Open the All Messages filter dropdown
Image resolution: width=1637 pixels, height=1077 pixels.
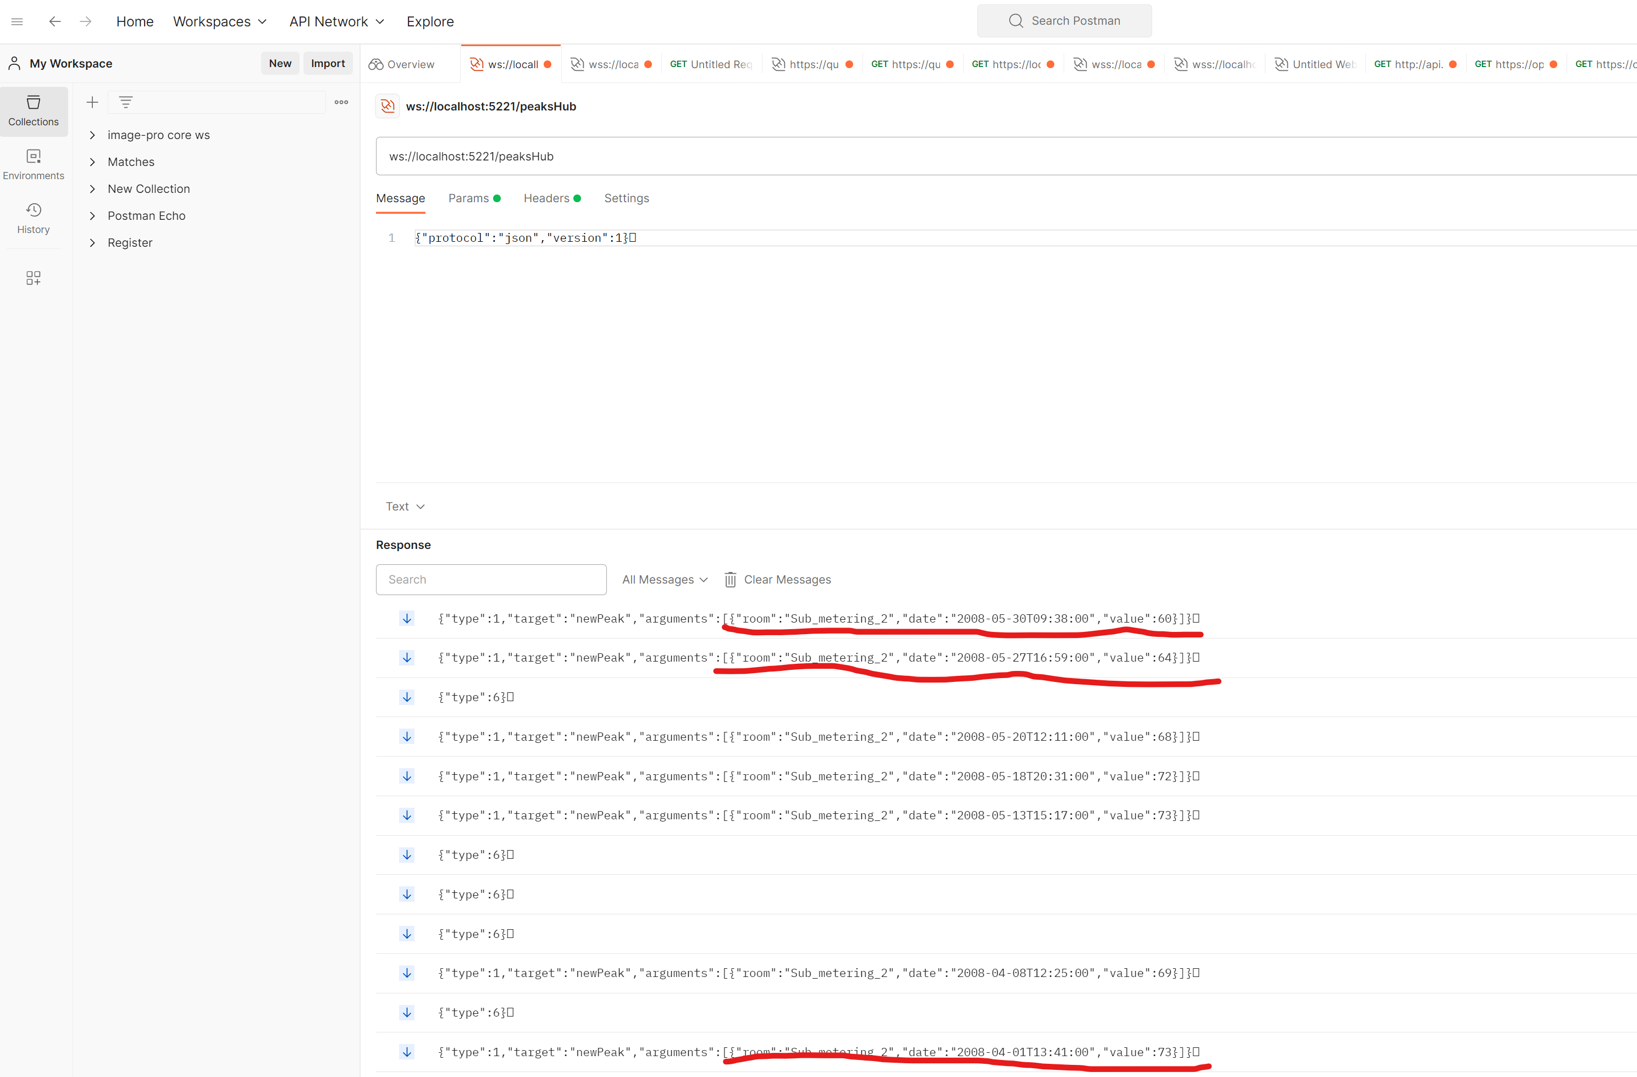pyautogui.click(x=663, y=579)
